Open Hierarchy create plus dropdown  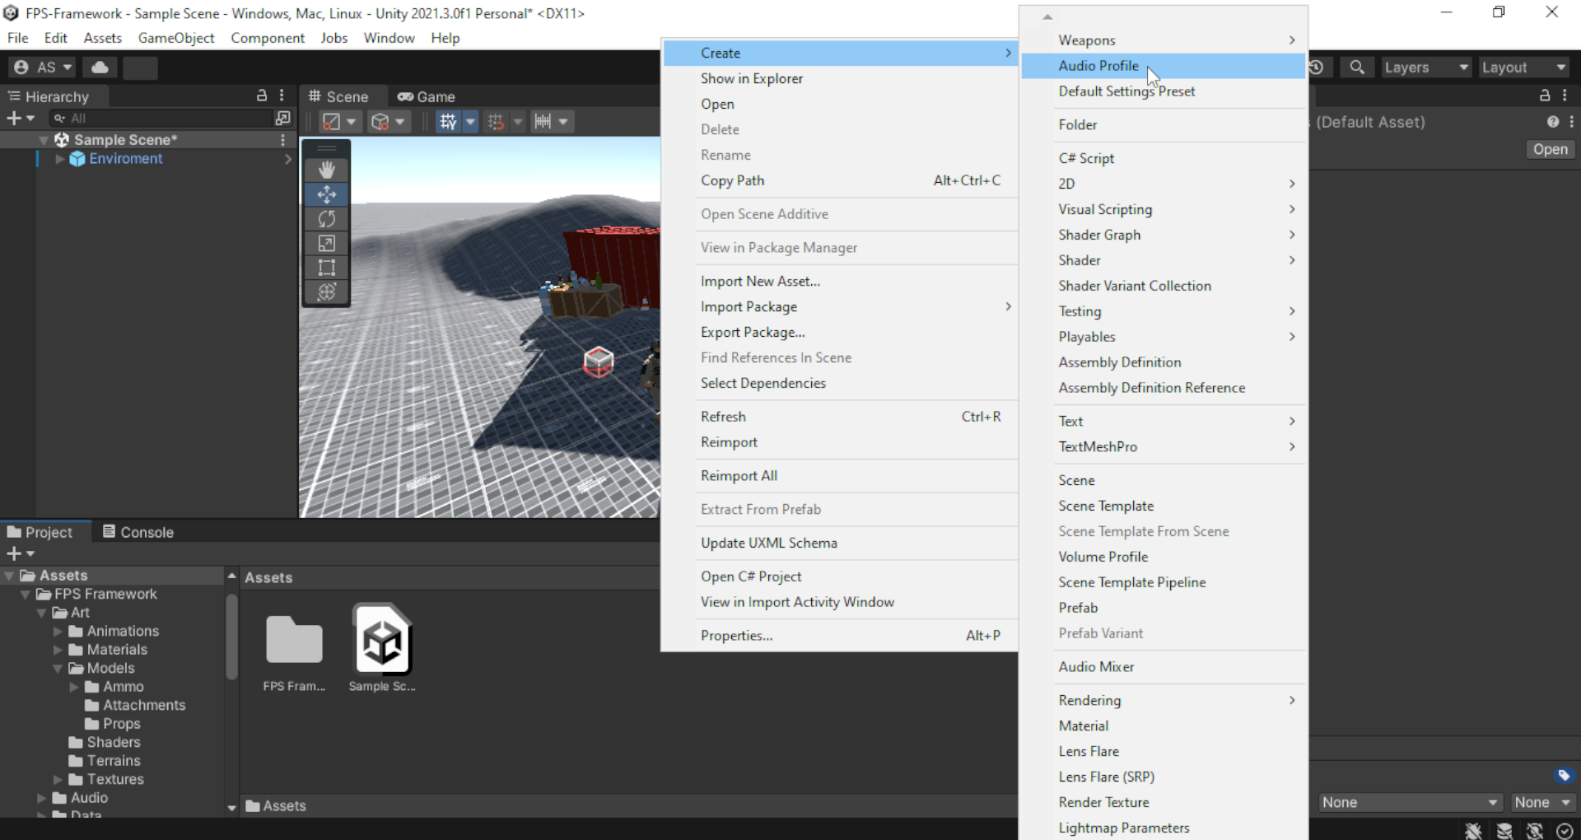(21, 119)
